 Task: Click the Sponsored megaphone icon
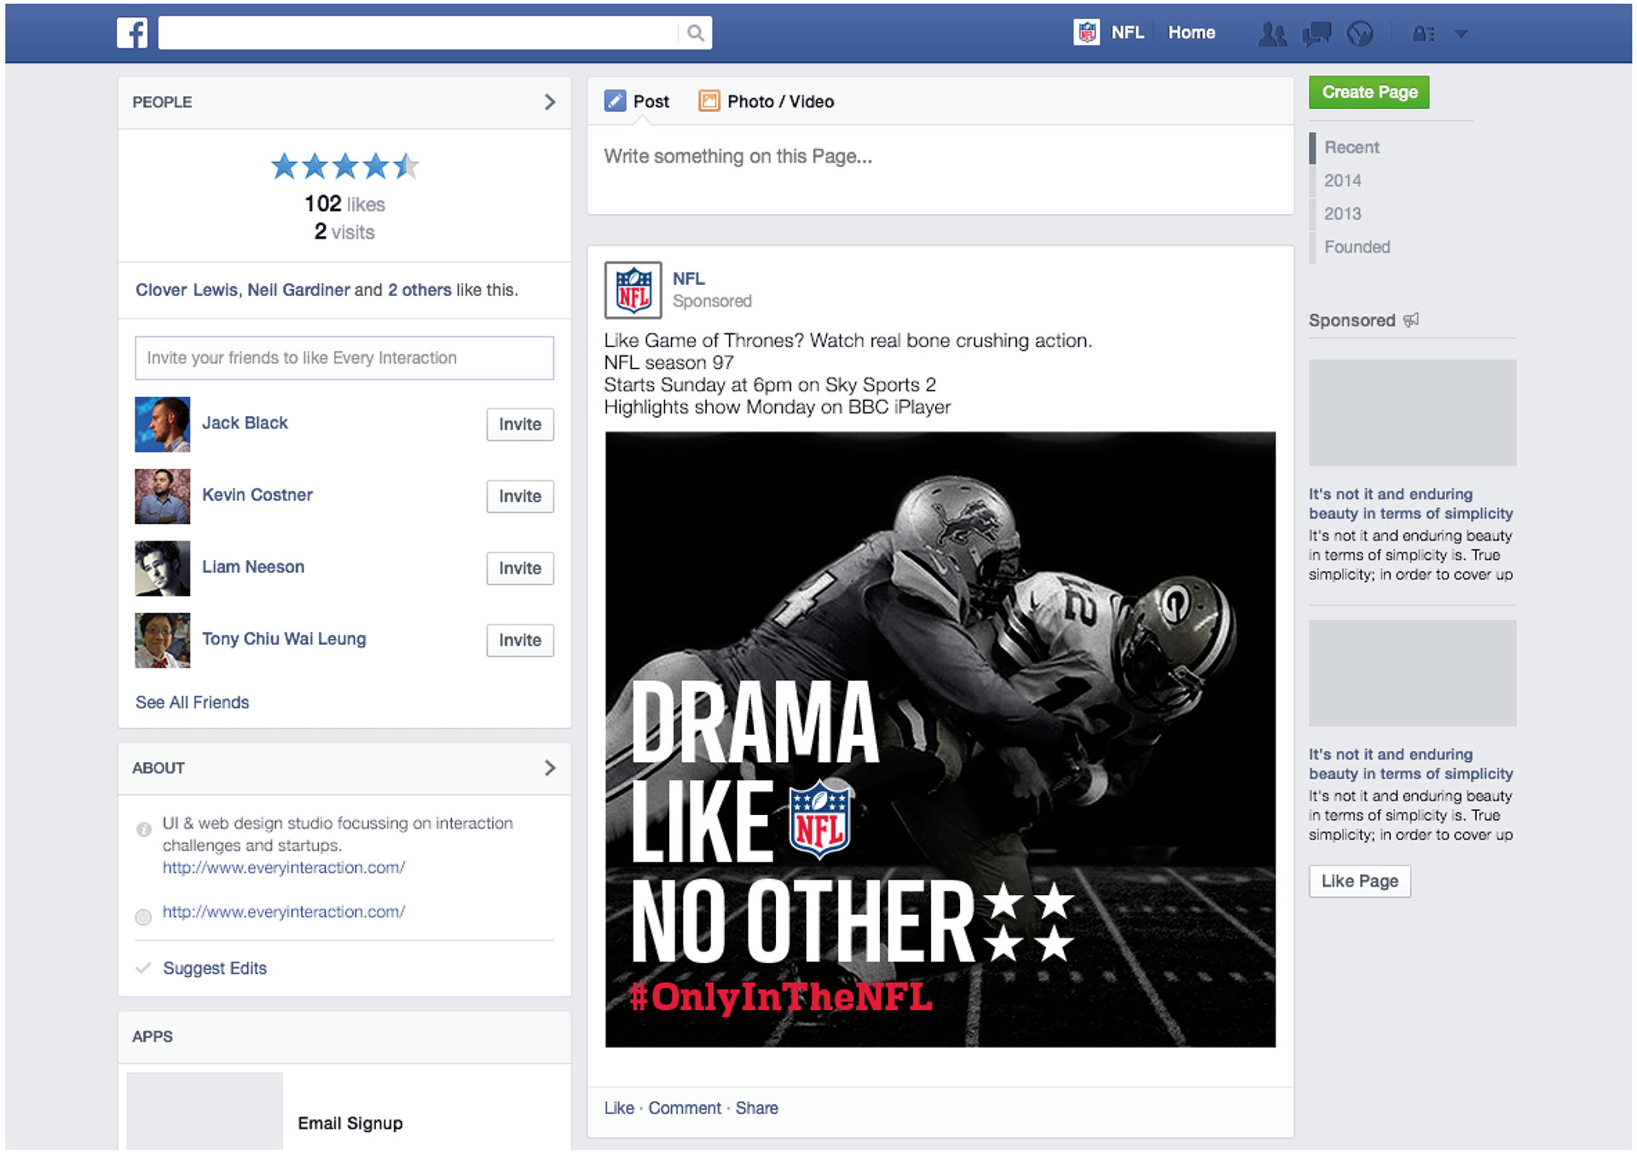pos(1411,321)
